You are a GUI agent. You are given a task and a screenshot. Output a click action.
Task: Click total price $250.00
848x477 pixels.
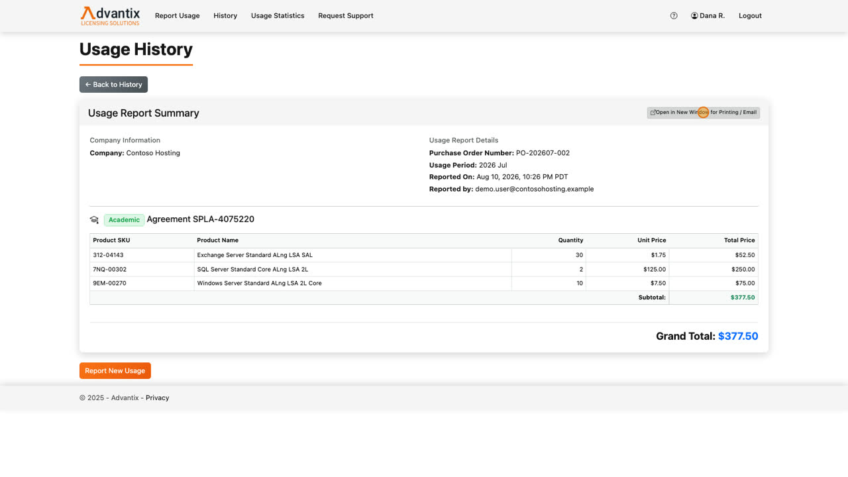point(743,270)
